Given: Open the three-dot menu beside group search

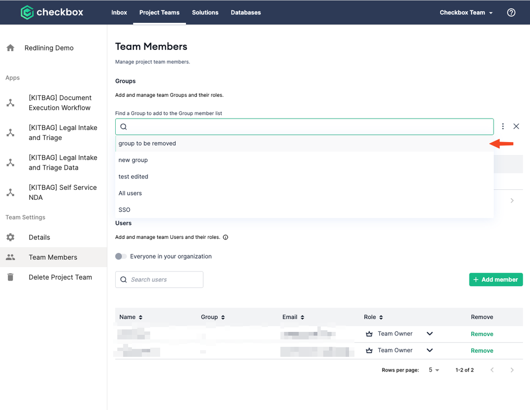Looking at the screenshot, I should tap(503, 126).
